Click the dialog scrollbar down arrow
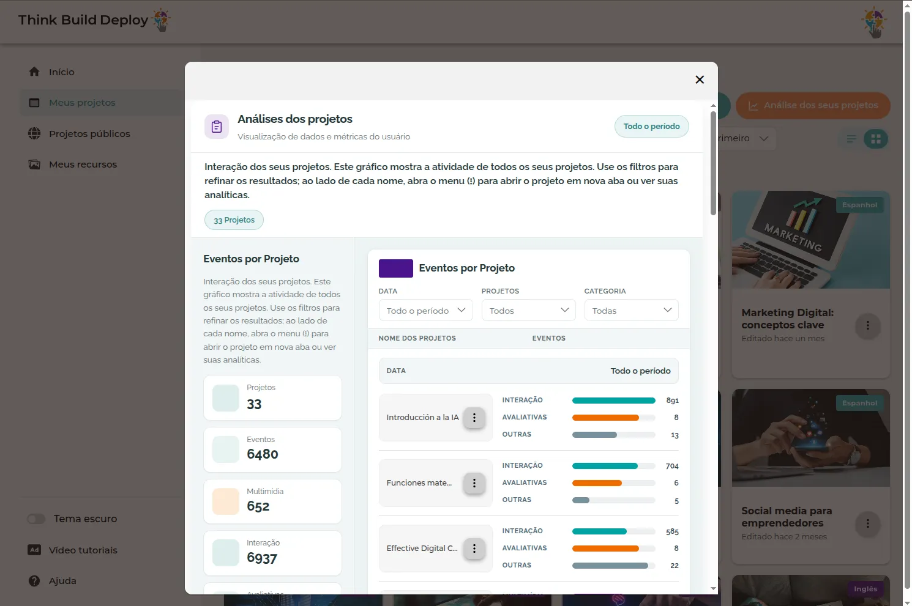Viewport: 912px width, 606px height. coord(713,589)
